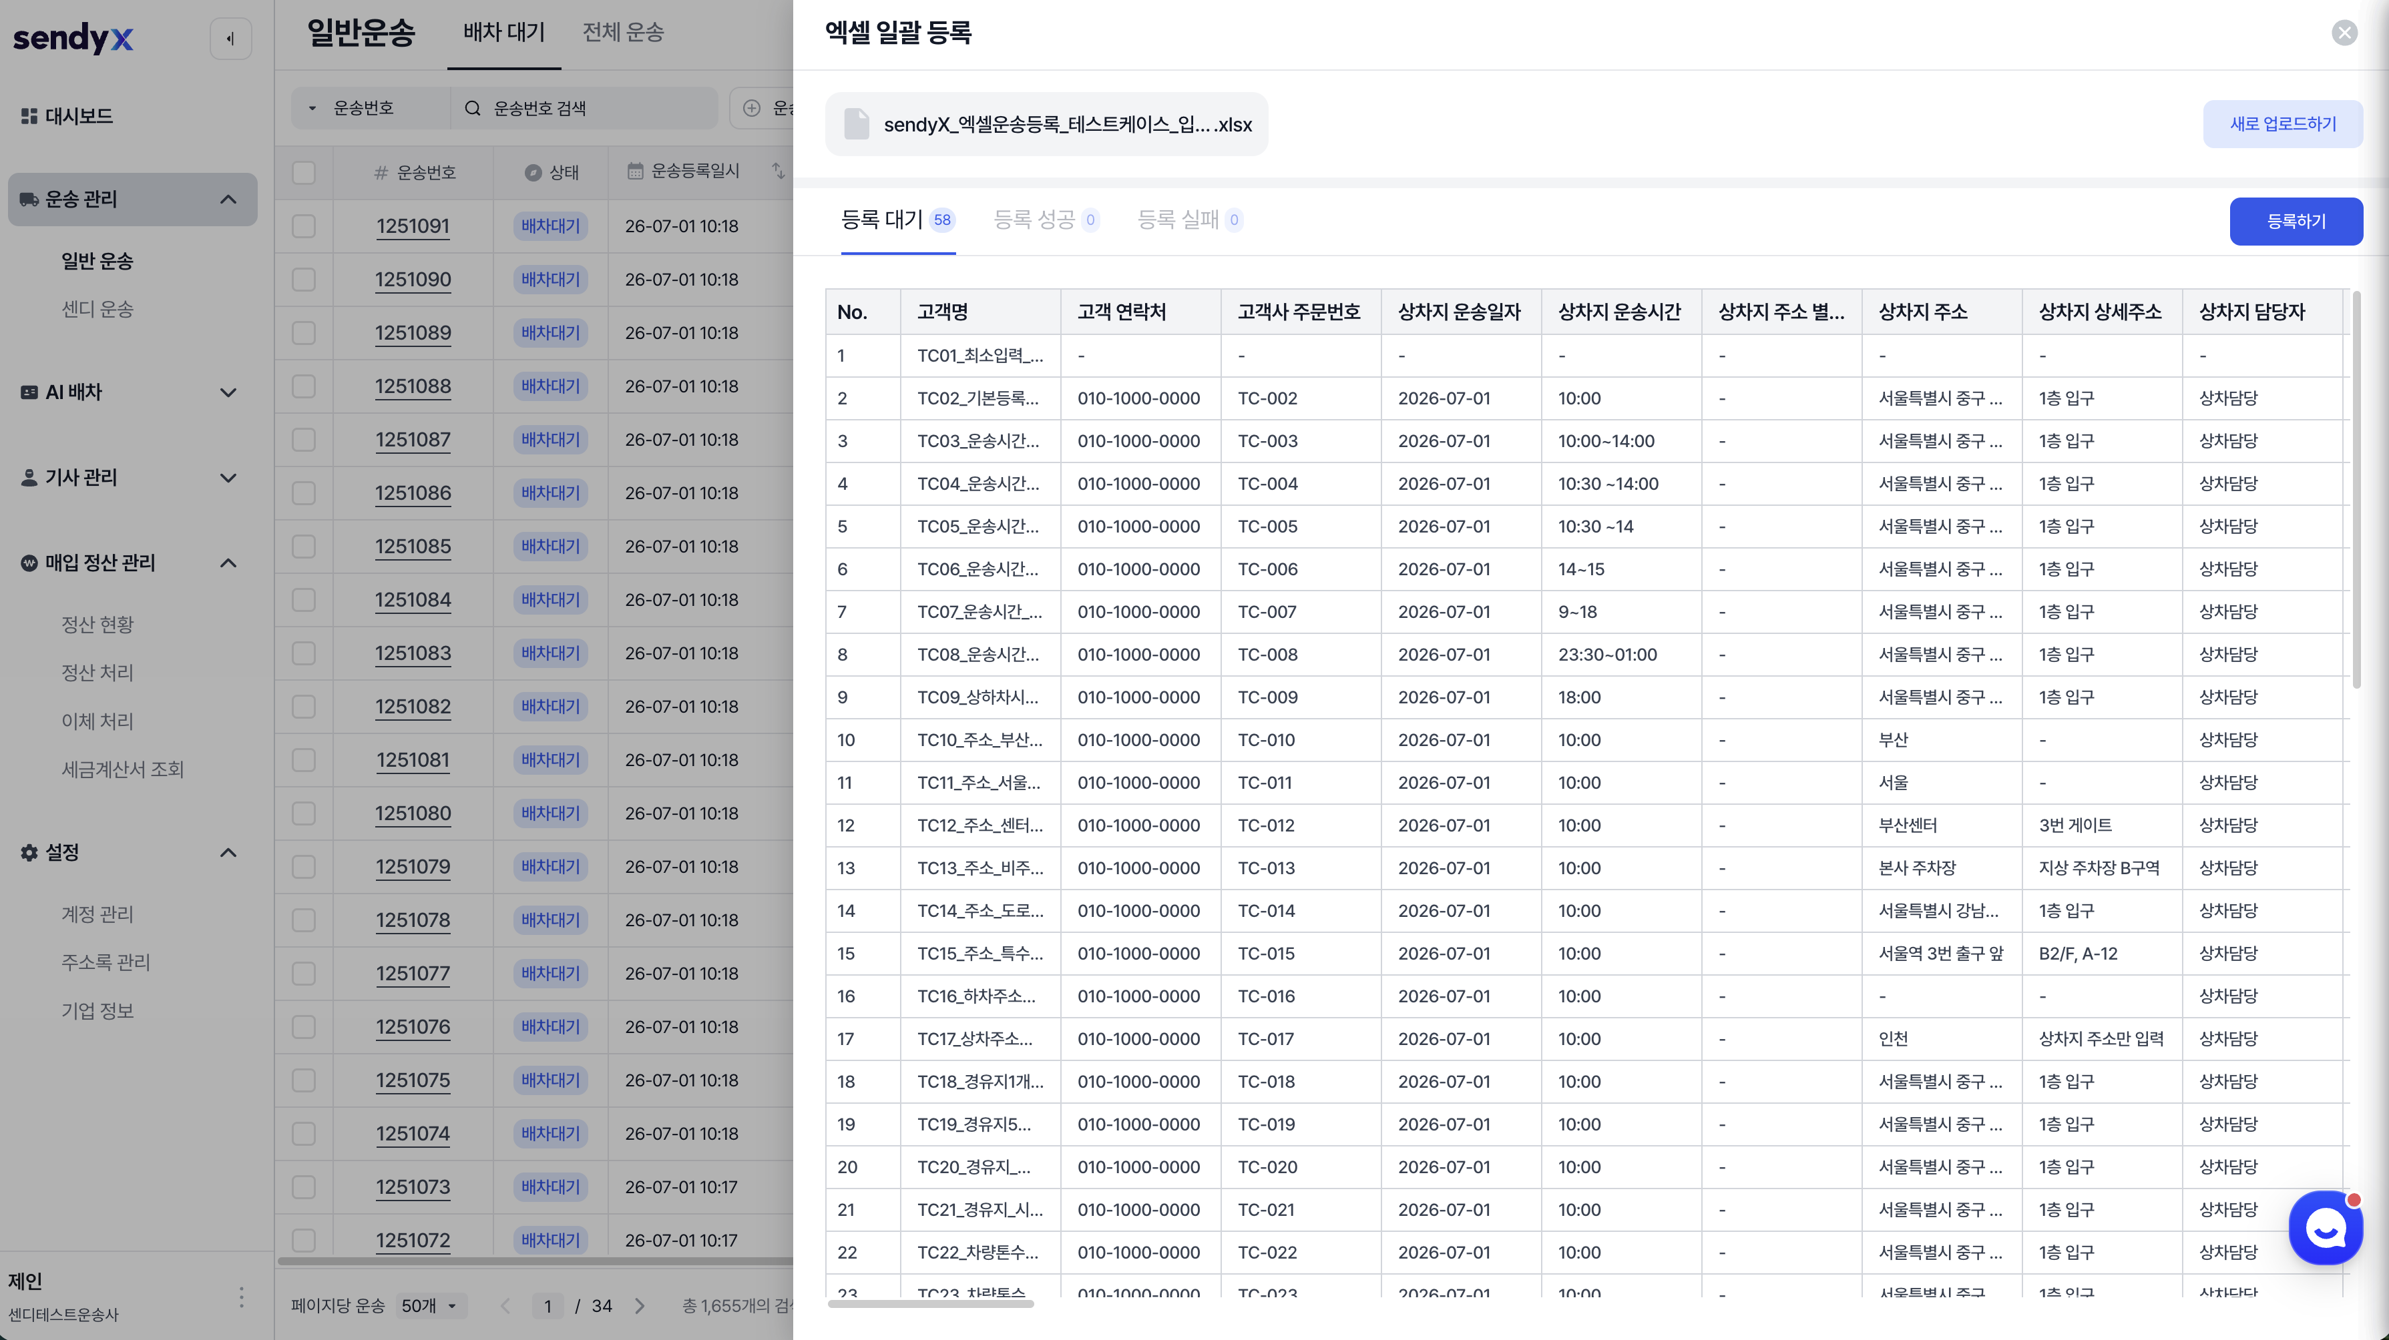
Task: Sort by 운송등록일시 arrows icon
Action: coord(778,171)
